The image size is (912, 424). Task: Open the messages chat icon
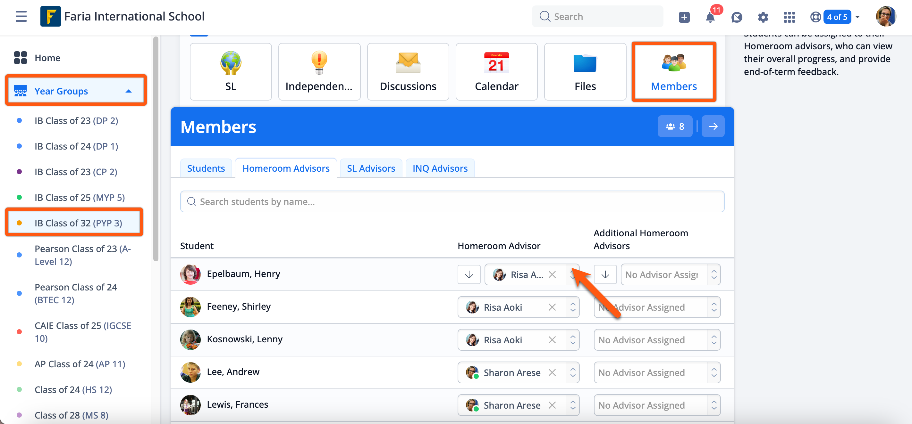(x=736, y=17)
